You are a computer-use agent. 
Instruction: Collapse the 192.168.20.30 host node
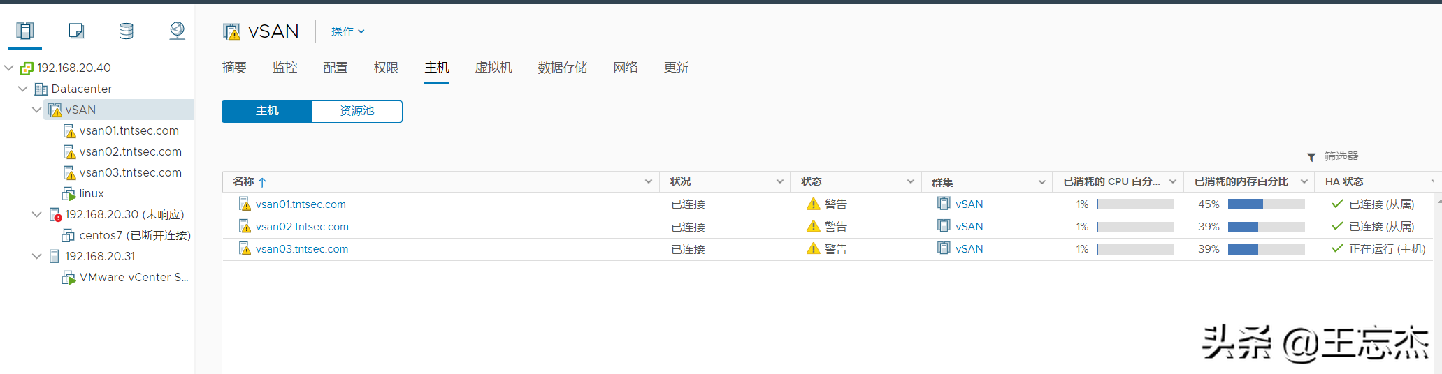36,214
